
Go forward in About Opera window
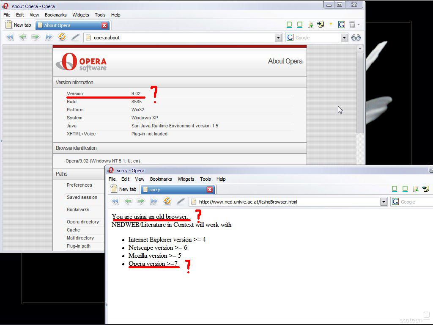[36, 37]
